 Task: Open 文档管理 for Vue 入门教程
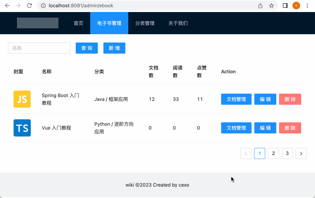236,128
